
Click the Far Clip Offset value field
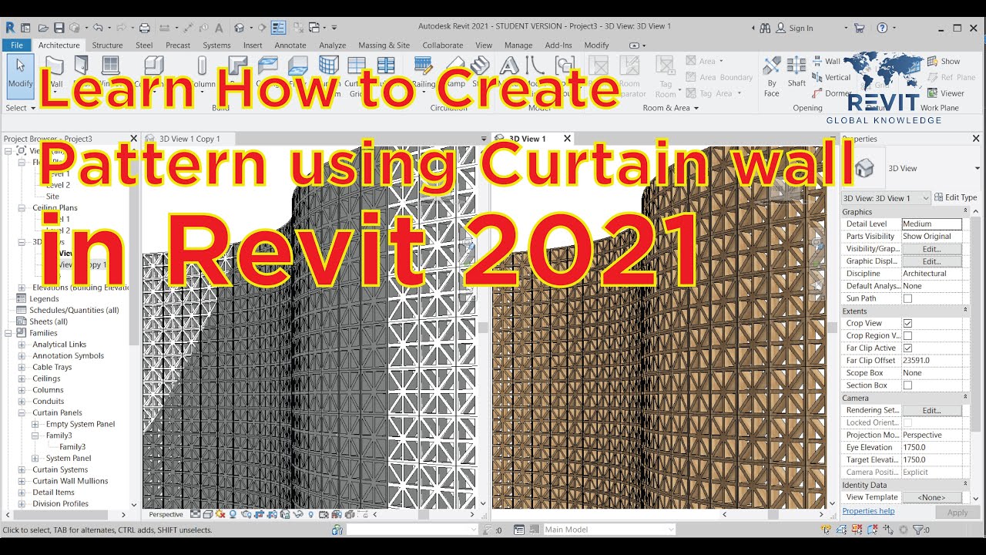932,360
